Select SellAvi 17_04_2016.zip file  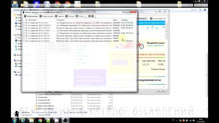click(x=46, y=109)
